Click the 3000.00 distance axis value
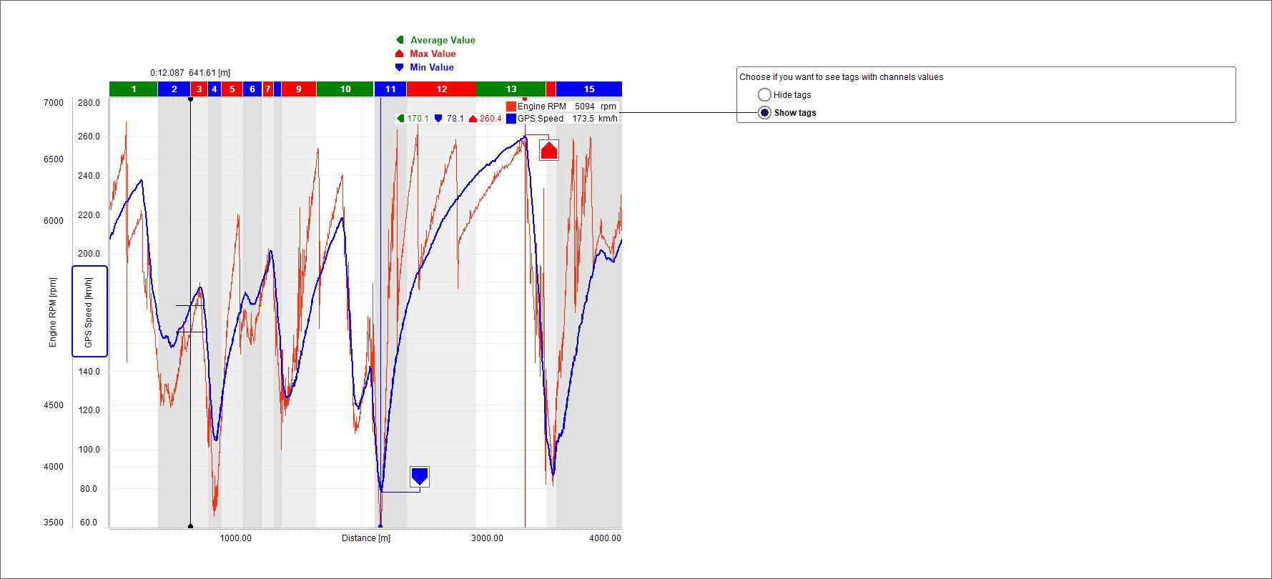The height and width of the screenshot is (579, 1272). [487, 538]
